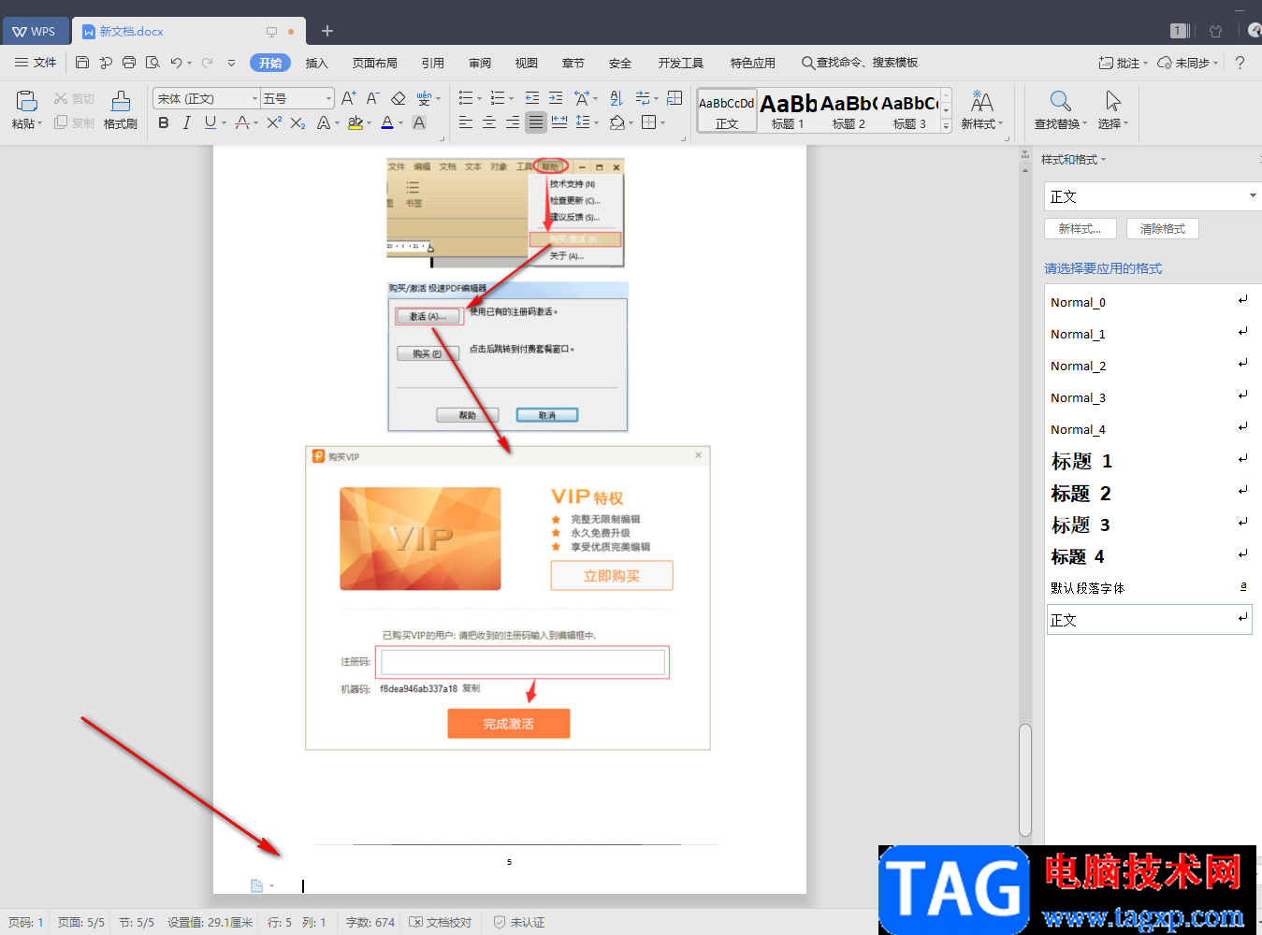Switch to the 页面布局 tab
The width and height of the screenshot is (1262, 935).
coord(375,63)
